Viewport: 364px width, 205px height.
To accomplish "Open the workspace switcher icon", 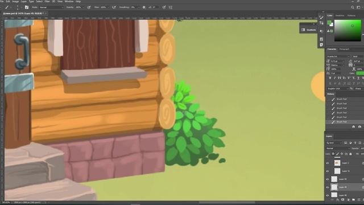I will point(358,7).
